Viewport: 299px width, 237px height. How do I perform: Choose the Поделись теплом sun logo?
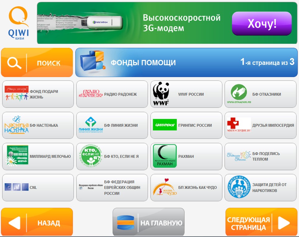tap(239, 156)
